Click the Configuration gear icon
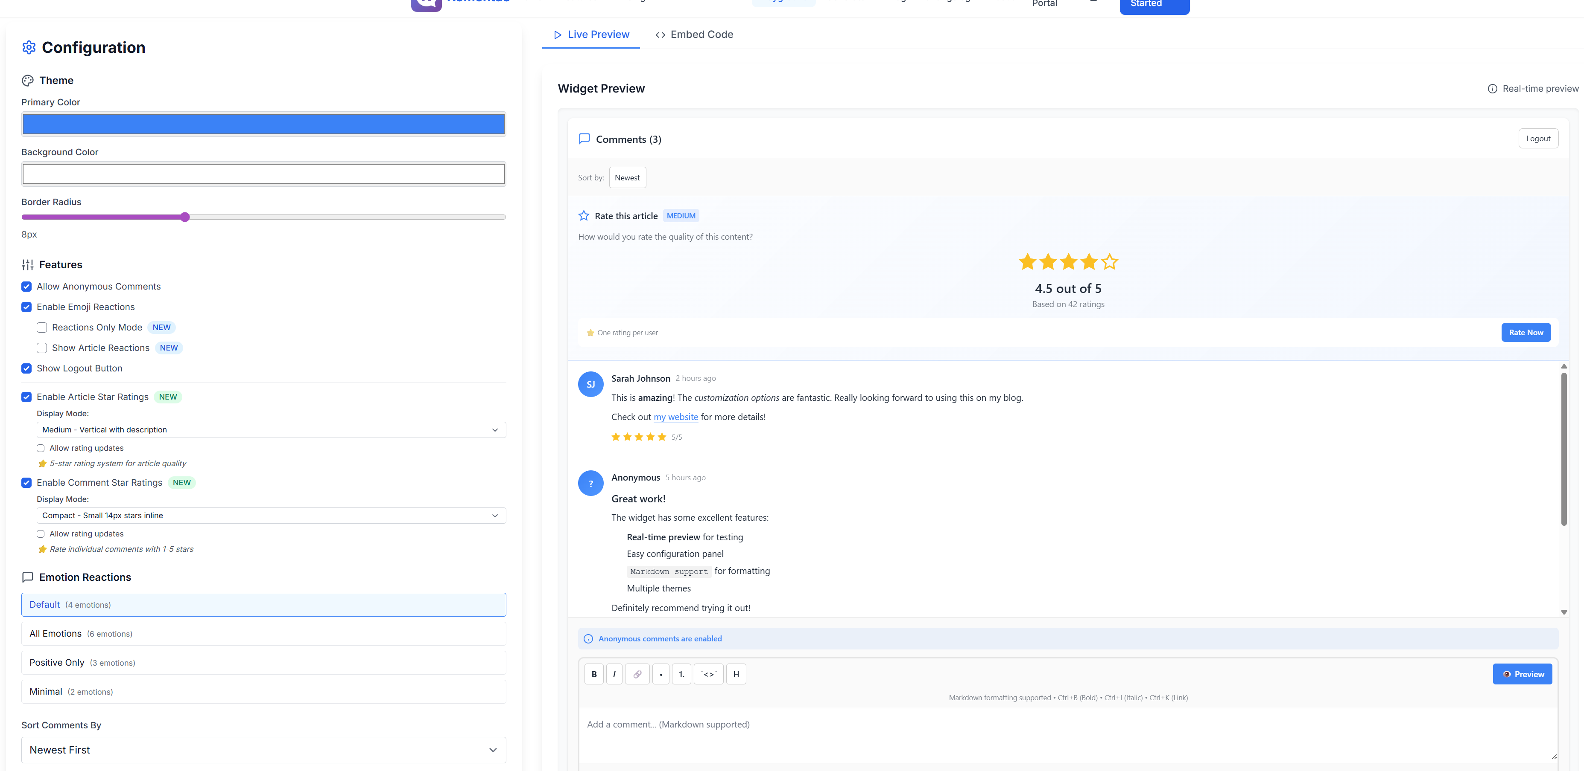 pyautogui.click(x=28, y=47)
